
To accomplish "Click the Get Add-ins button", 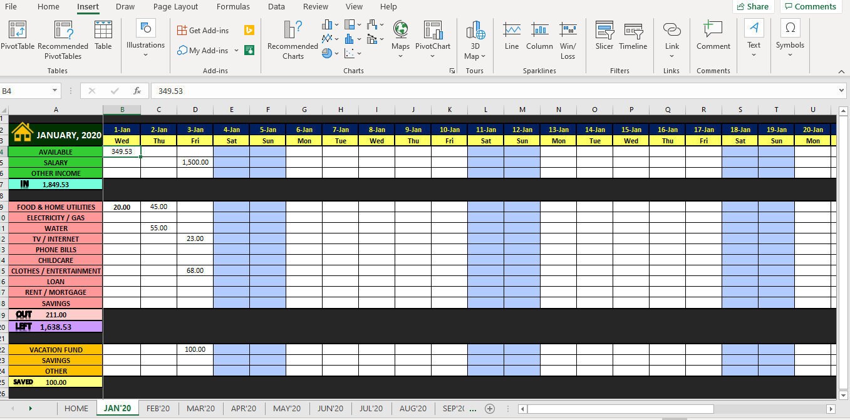I will point(204,29).
